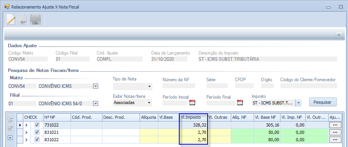The width and height of the screenshot is (348, 147).
Task: Select NF number cell 831022
Action: point(57,140)
